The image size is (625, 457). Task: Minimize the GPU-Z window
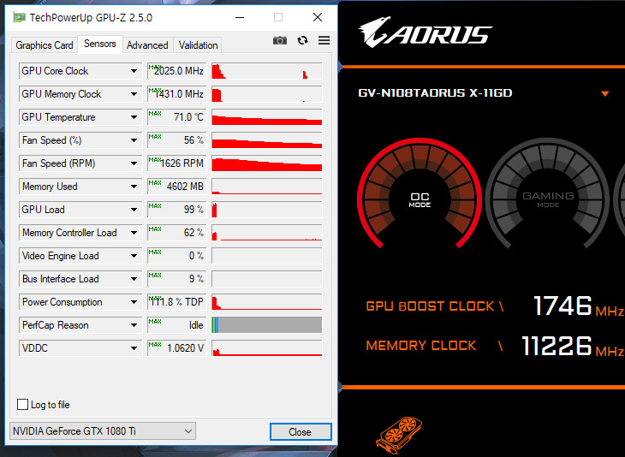[x=240, y=17]
